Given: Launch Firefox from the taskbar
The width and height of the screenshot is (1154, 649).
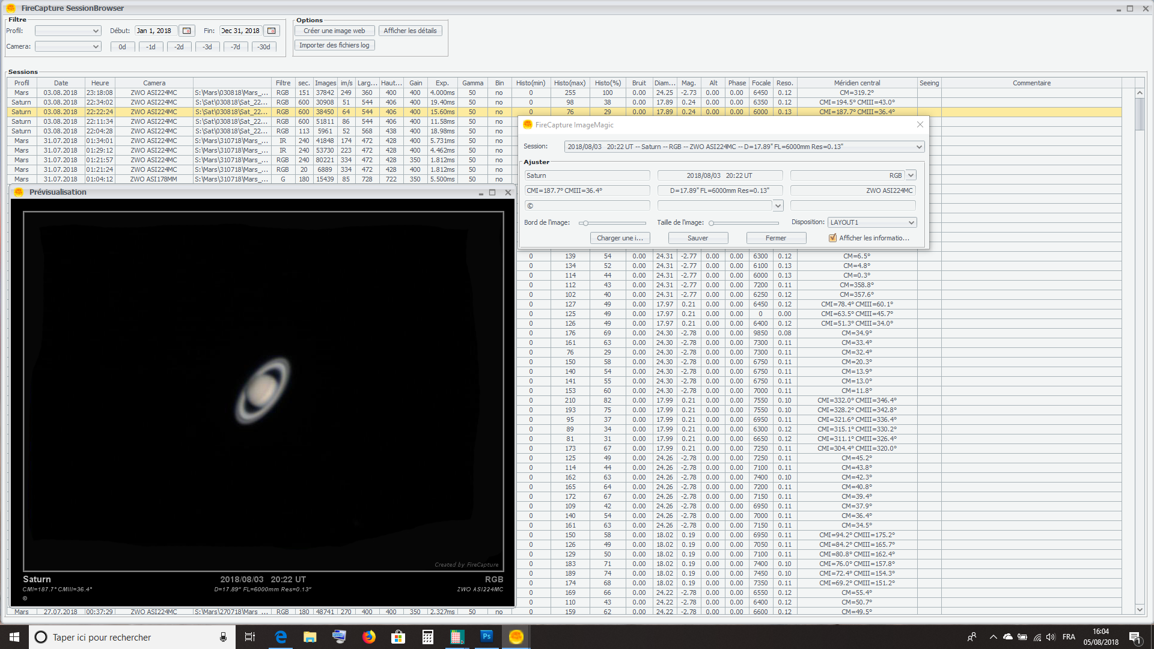Looking at the screenshot, I should tap(369, 636).
